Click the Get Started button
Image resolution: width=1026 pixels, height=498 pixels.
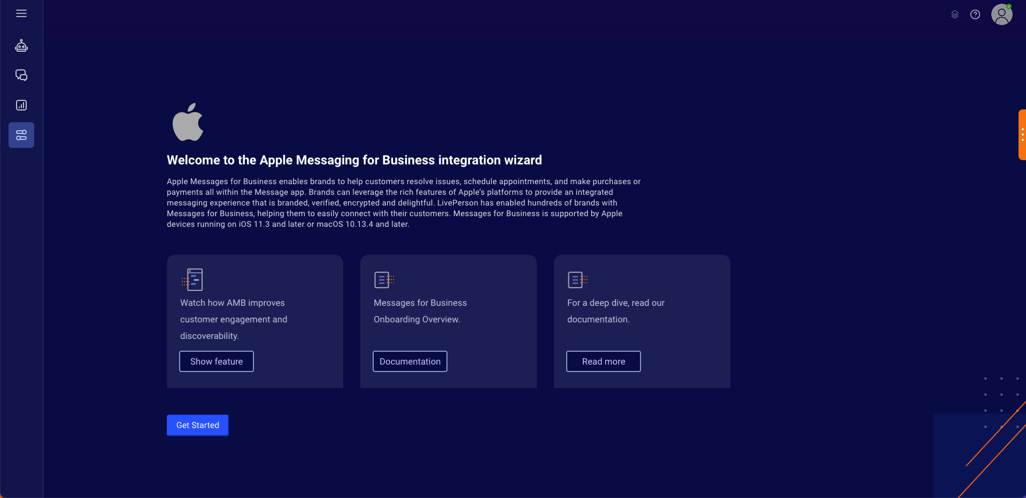point(198,425)
